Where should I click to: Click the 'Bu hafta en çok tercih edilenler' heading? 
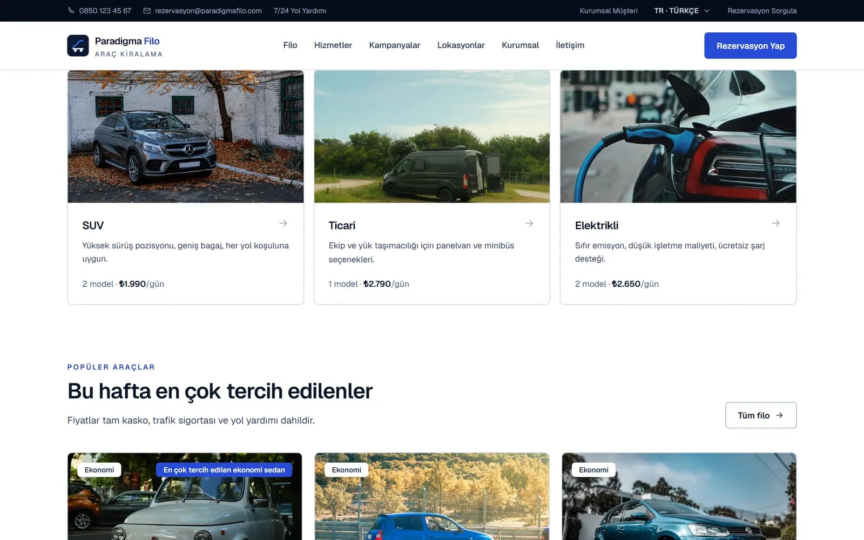(220, 391)
